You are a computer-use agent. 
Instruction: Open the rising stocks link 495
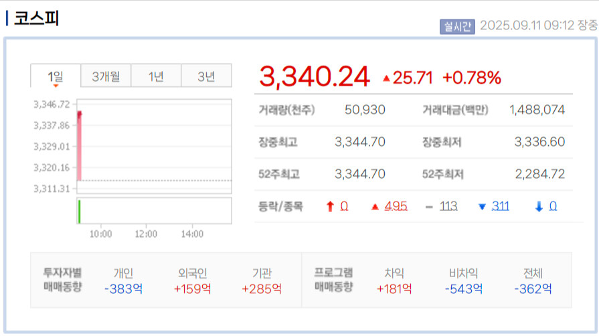point(396,206)
